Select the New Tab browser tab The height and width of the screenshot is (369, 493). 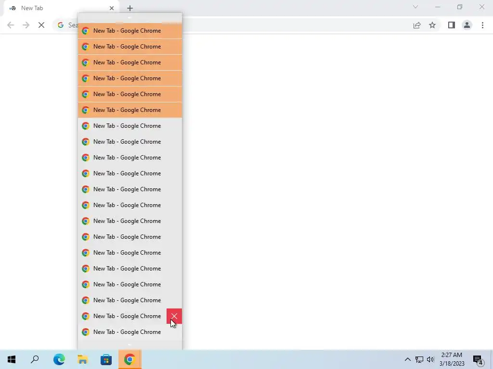tap(61, 9)
